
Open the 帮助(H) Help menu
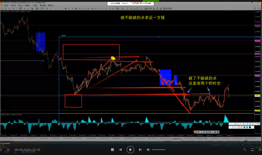51,5
